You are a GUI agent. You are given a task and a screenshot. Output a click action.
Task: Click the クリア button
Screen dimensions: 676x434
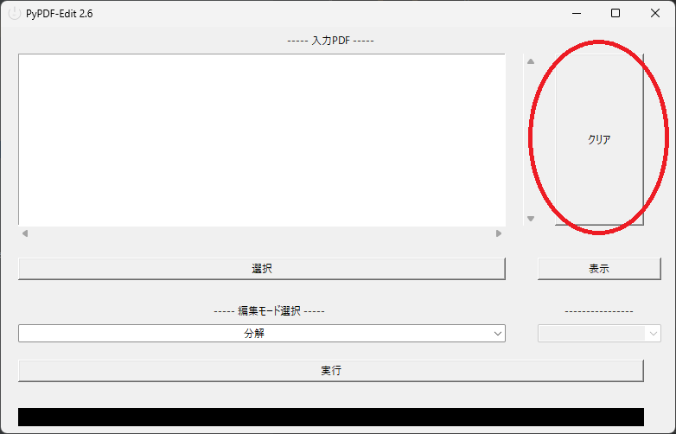point(599,139)
